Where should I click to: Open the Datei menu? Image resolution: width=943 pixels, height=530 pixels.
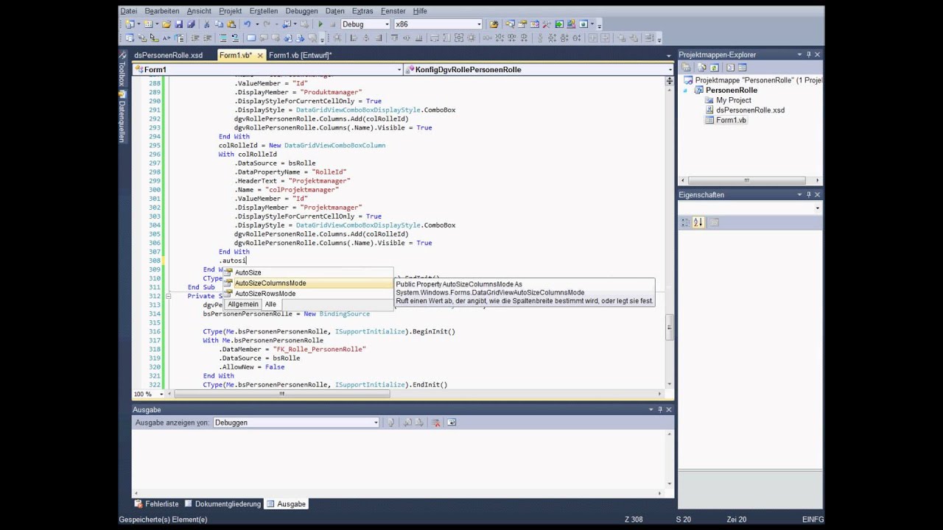click(x=129, y=11)
